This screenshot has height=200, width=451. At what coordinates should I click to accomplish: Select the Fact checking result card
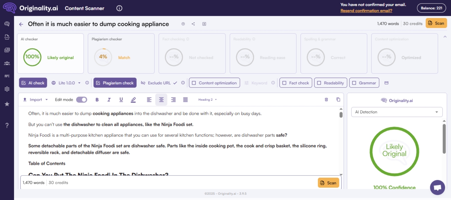[x=192, y=53]
